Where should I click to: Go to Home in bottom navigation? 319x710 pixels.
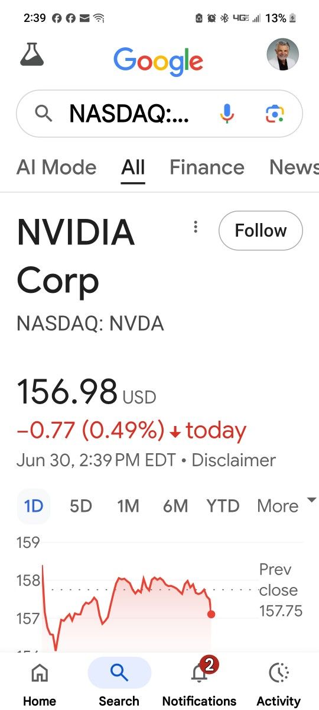(x=40, y=685)
